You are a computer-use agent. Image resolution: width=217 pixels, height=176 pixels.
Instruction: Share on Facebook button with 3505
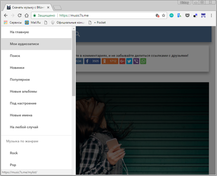tap(93, 61)
